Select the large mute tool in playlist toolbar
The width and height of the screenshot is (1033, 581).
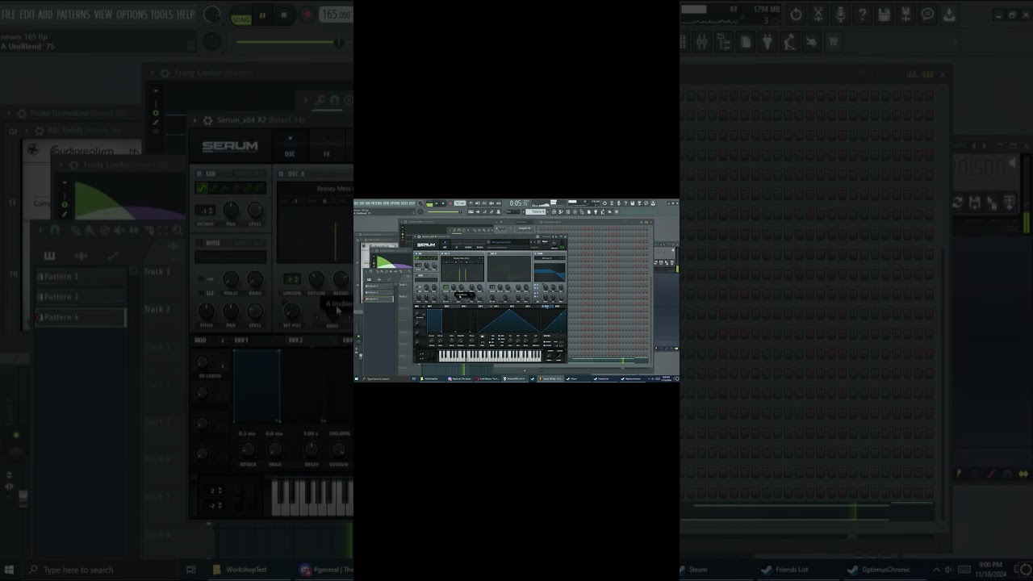pos(119,230)
